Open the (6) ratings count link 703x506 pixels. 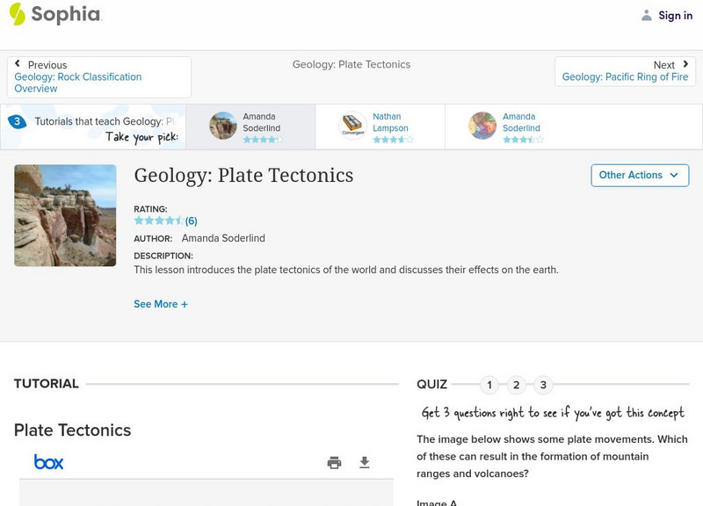coord(191,220)
